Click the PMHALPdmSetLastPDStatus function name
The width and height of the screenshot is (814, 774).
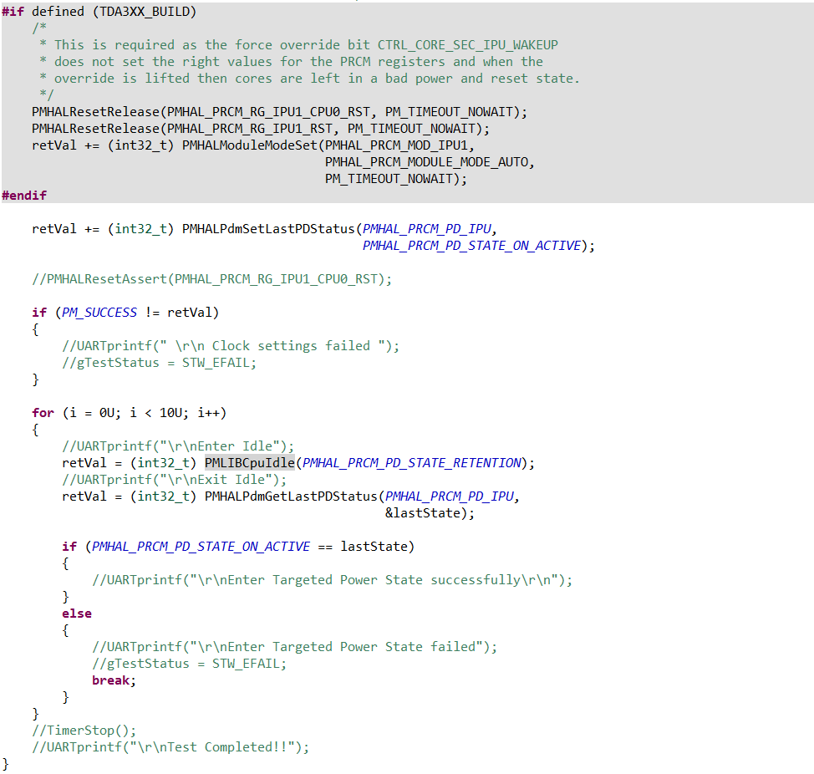[268, 229]
